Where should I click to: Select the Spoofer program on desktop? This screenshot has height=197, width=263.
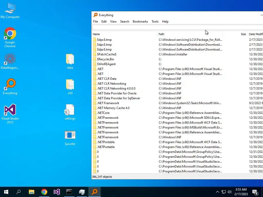70,138
